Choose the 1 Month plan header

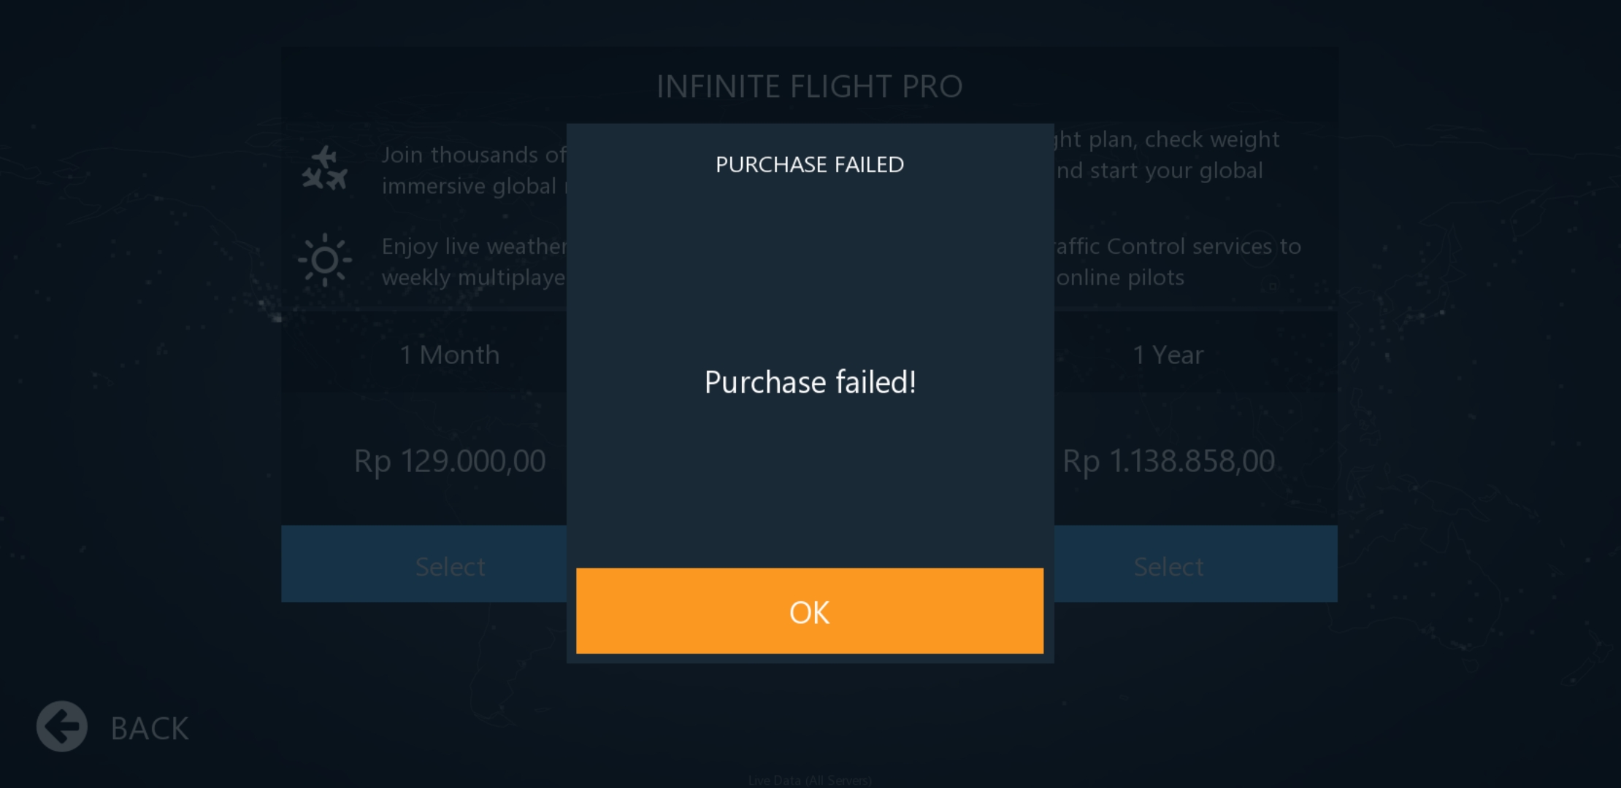tap(450, 355)
